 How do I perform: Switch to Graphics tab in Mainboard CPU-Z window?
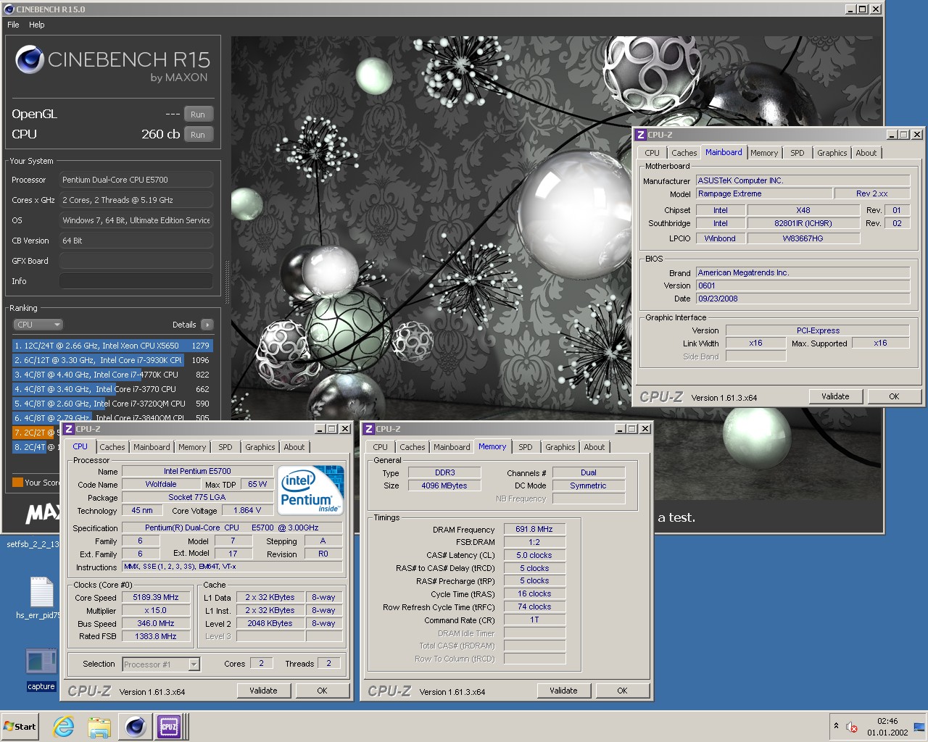click(832, 153)
